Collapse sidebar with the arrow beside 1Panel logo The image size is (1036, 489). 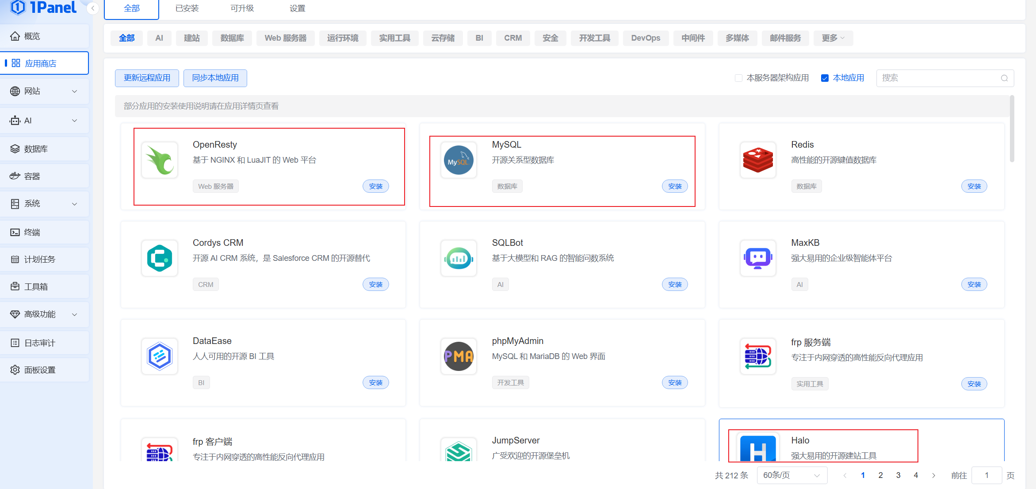pyautogui.click(x=93, y=8)
